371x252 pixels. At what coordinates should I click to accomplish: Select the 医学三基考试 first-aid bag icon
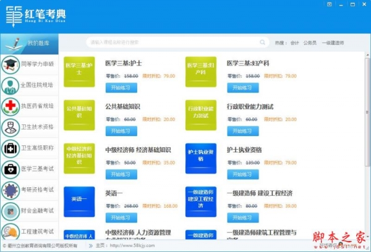tap(11, 169)
